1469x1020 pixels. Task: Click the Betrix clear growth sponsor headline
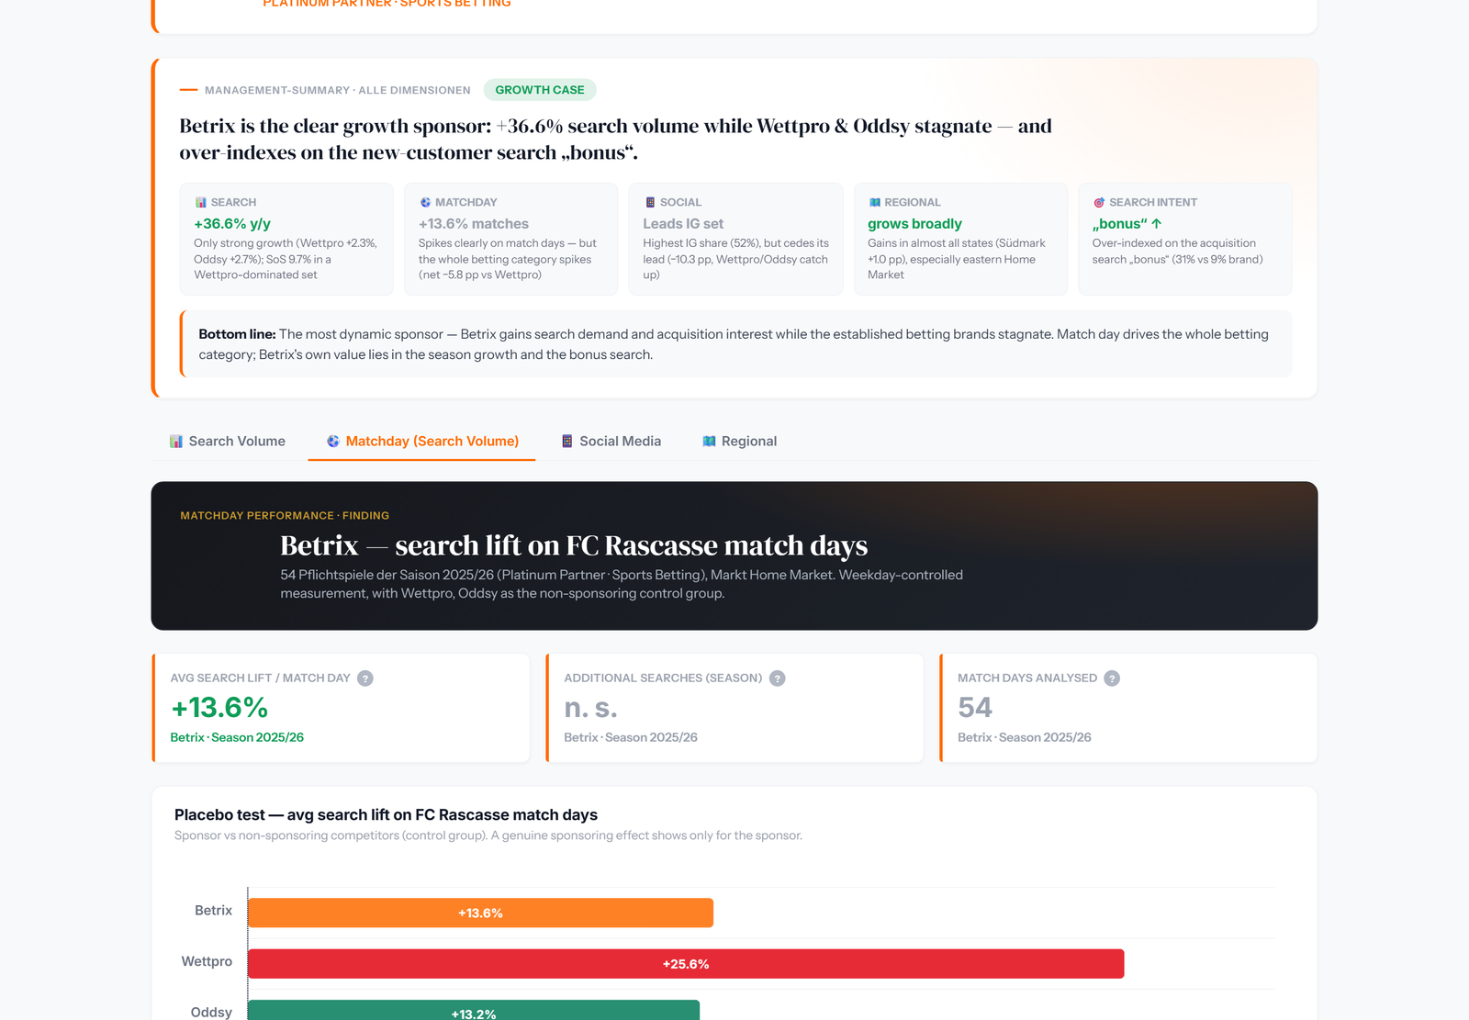pos(615,140)
